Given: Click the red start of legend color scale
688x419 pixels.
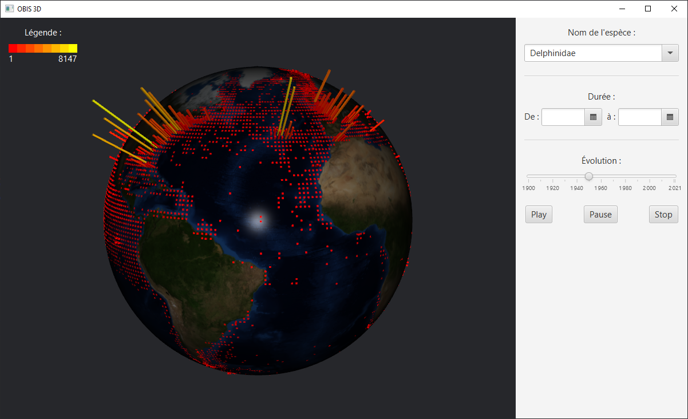Looking at the screenshot, I should 13,49.
